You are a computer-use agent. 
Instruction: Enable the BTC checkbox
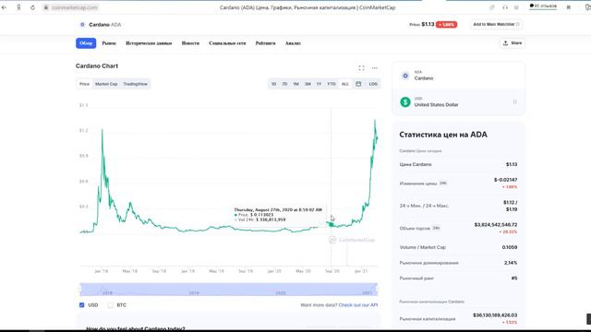pos(111,305)
